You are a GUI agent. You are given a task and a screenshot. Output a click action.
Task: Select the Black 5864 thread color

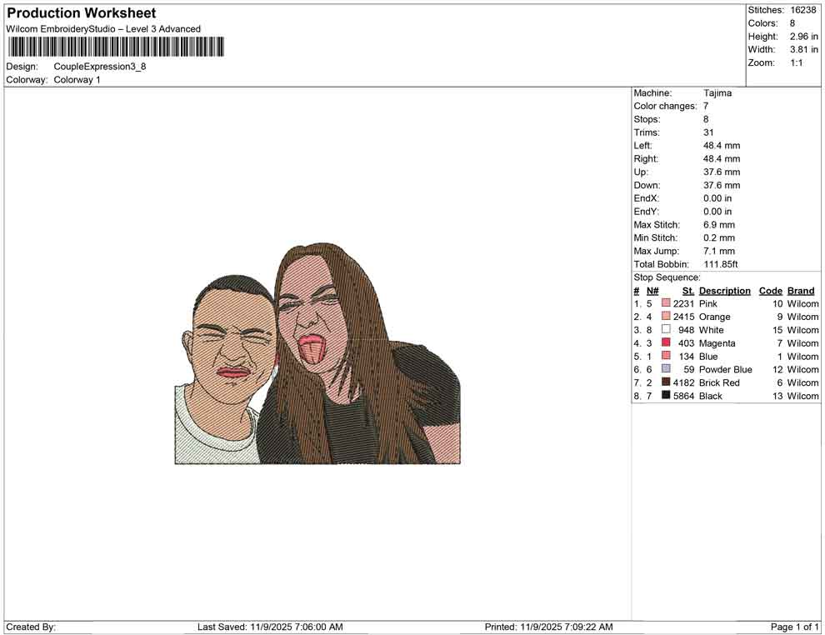pyautogui.click(x=666, y=396)
